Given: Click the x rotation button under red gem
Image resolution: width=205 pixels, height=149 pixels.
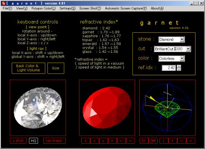Looking at the screenshot, I should click(x=95, y=141).
